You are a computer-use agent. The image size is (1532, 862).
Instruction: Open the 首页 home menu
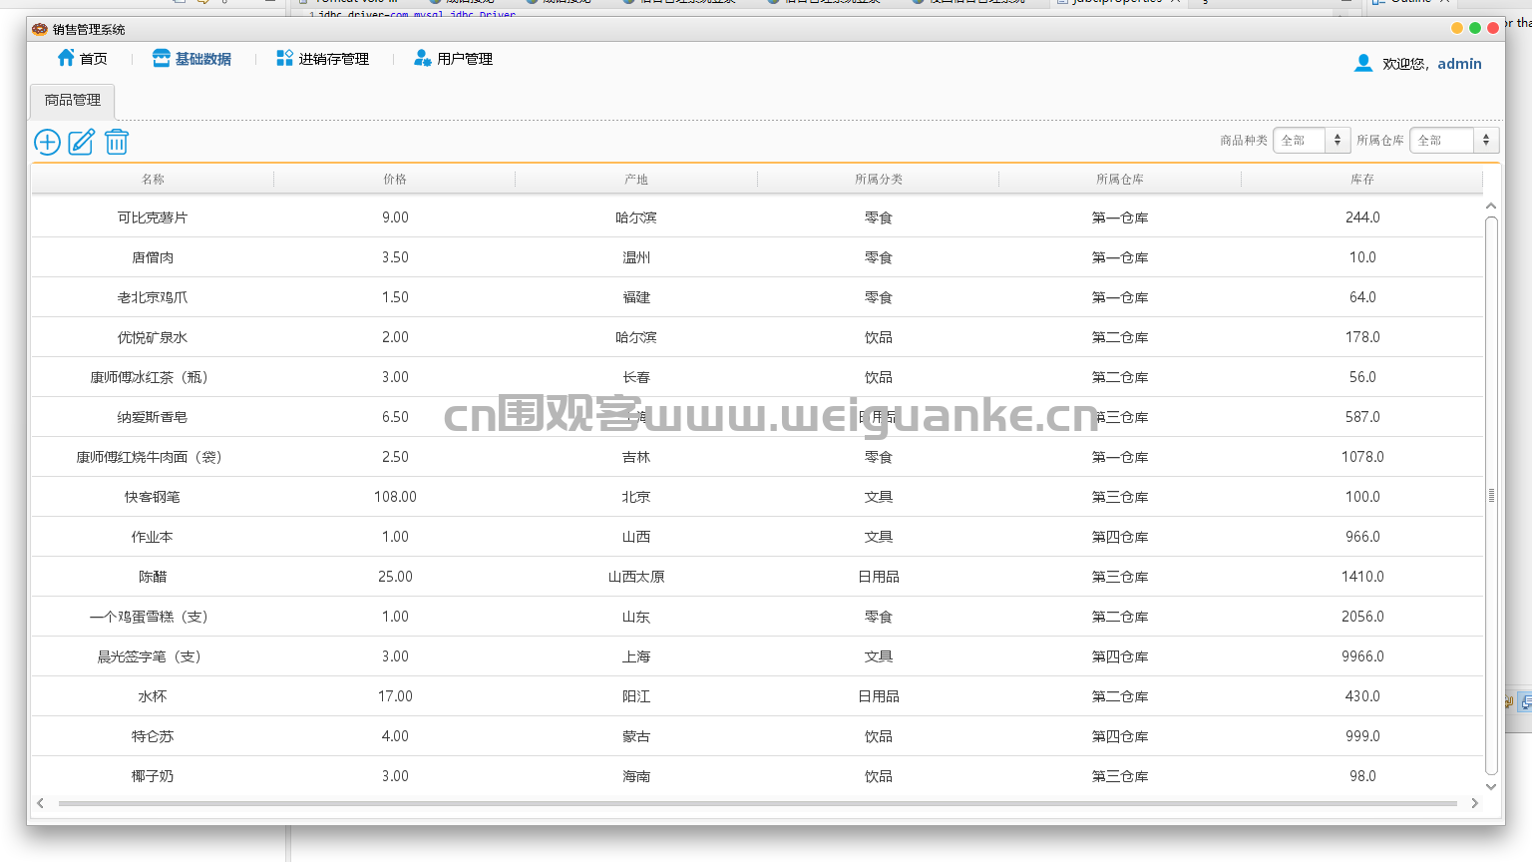(x=82, y=59)
